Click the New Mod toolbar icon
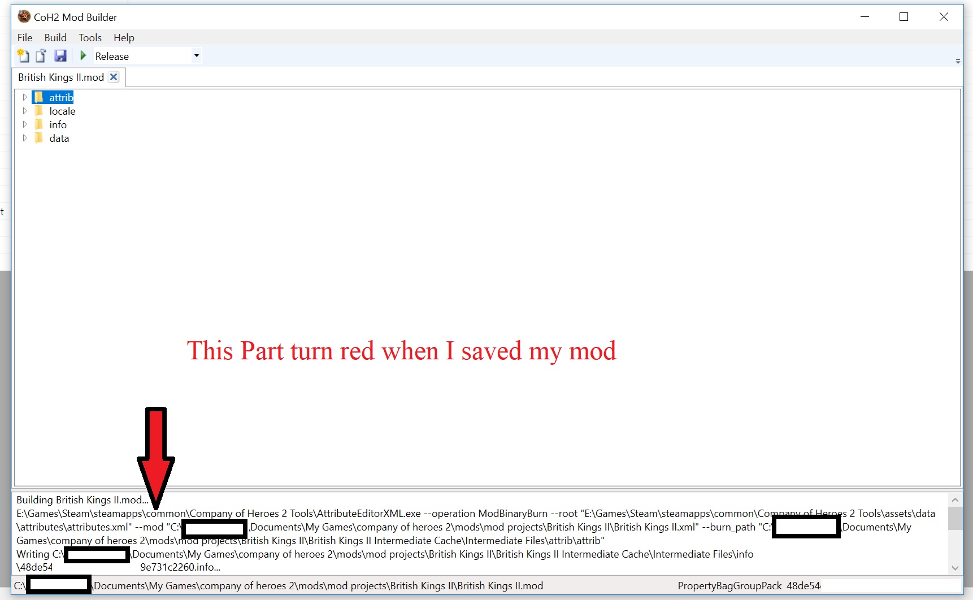Viewport: 973px width, 600px height. pyautogui.click(x=23, y=55)
